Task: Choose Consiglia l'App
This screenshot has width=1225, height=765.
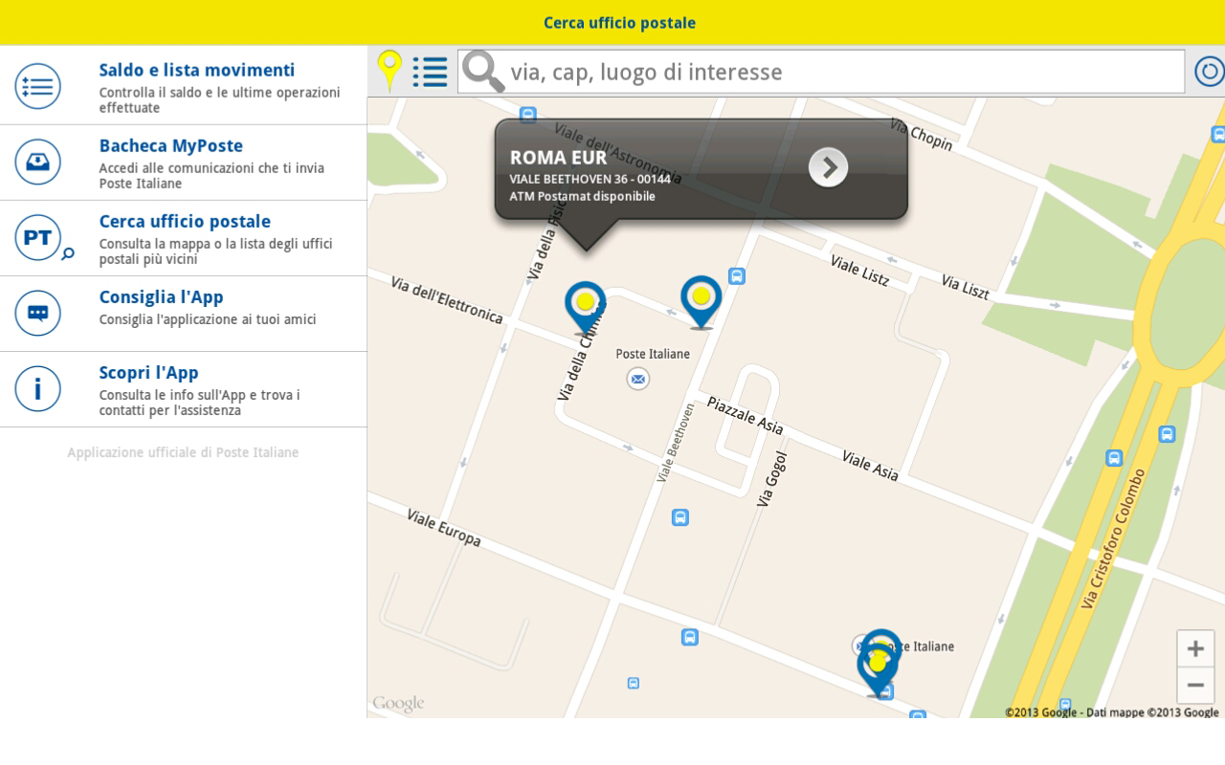Action: (184, 314)
